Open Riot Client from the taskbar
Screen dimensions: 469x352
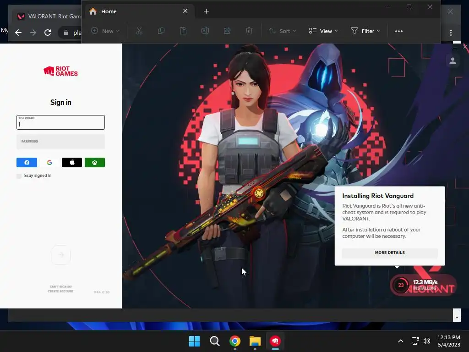[275, 341]
